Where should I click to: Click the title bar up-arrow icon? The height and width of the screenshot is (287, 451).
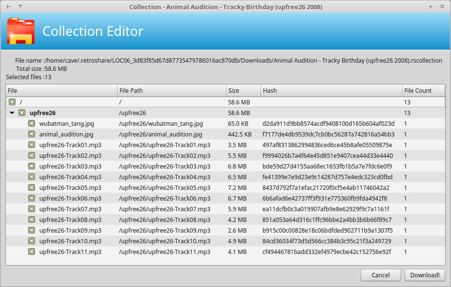[x=20, y=6]
